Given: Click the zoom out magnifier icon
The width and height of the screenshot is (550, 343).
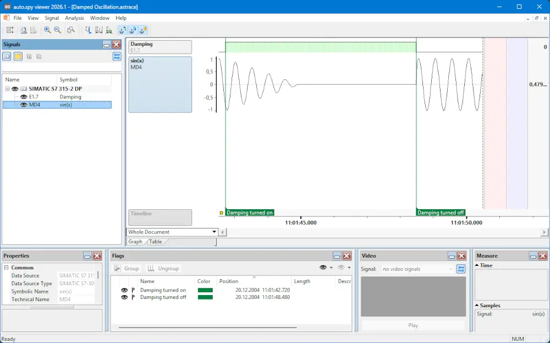Looking at the screenshot, I should [58, 30].
